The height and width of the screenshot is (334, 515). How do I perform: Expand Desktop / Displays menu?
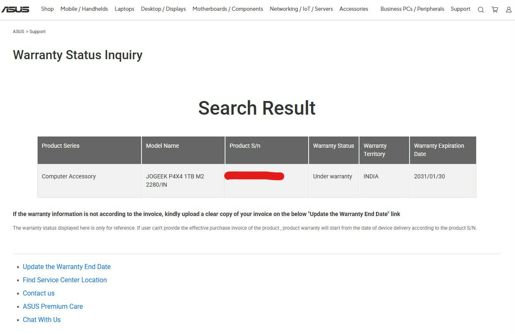point(163,9)
